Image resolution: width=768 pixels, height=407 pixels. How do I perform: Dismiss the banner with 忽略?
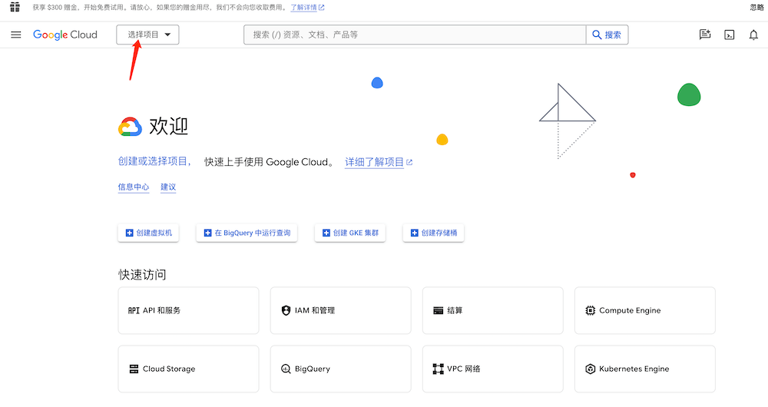pos(756,7)
